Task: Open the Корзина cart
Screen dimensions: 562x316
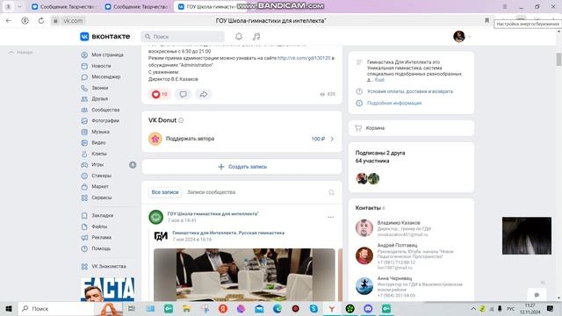Action: tap(411, 128)
